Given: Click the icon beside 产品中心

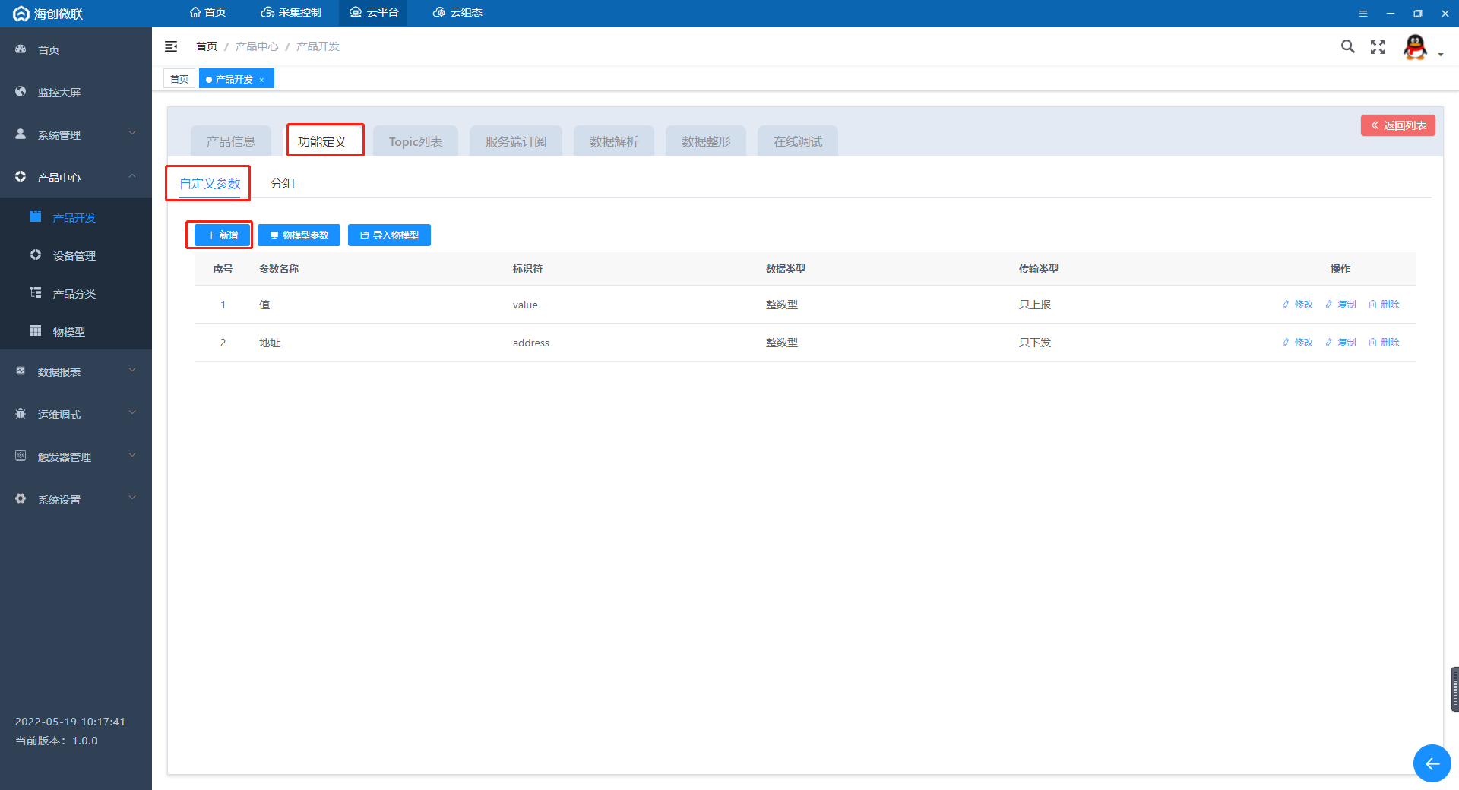Looking at the screenshot, I should (x=21, y=176).
